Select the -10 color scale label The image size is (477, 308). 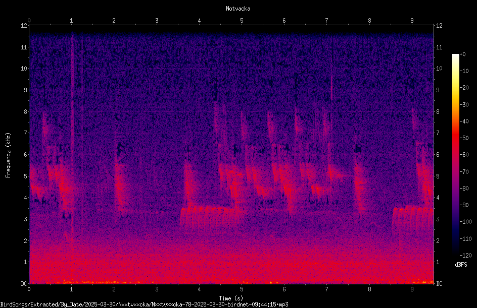click(x=464, y=71)
